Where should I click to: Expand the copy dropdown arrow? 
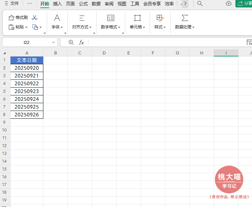(41, 27)
